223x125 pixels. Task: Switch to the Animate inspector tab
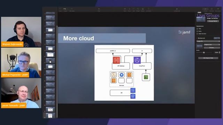click(x=212, y=10)
